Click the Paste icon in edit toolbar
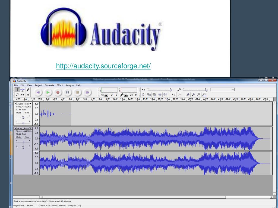Screen dimensions: 278x208 [x=154, y=95]
